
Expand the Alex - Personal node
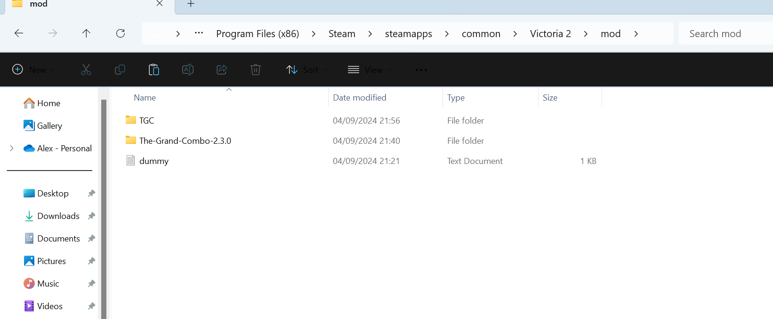(x=12, y=148)
